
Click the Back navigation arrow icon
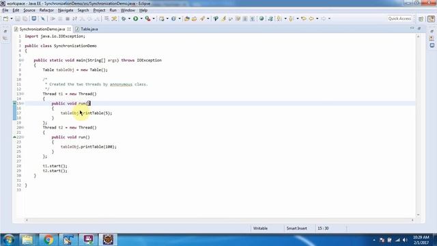tap(311, 18)
